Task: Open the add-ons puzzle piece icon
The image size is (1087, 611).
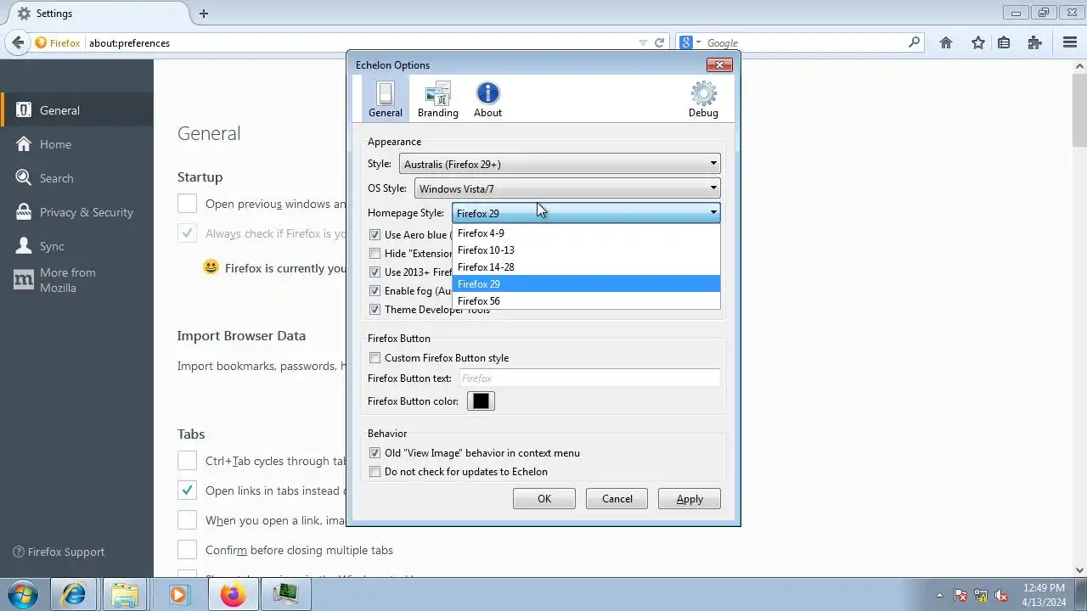Action: tap(1034, 42)
